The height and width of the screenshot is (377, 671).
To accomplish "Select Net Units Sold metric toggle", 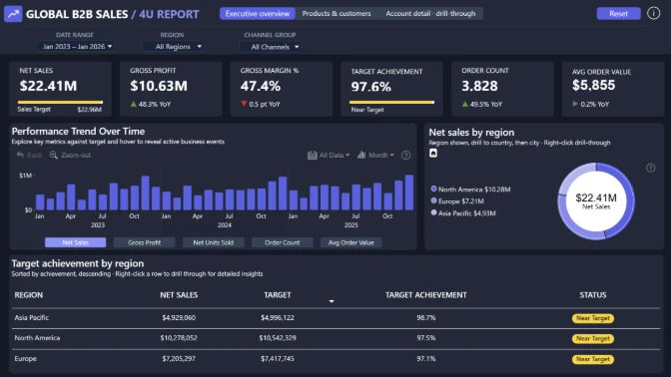I will point(213,242).
